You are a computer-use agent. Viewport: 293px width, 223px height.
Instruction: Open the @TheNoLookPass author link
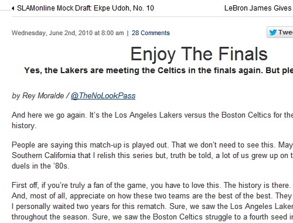point(103,96)
